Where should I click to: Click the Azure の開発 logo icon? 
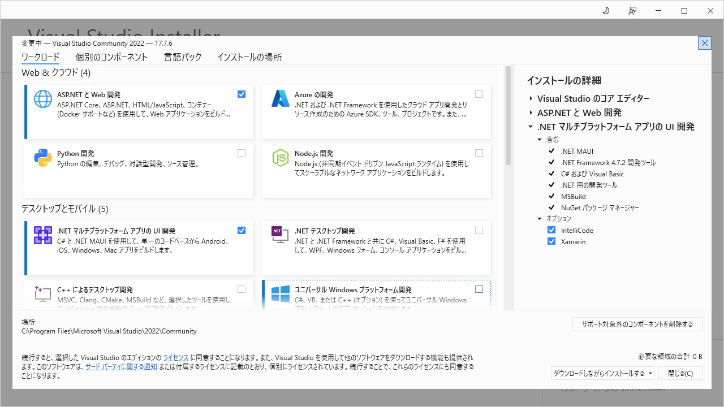tap(281, 99)
